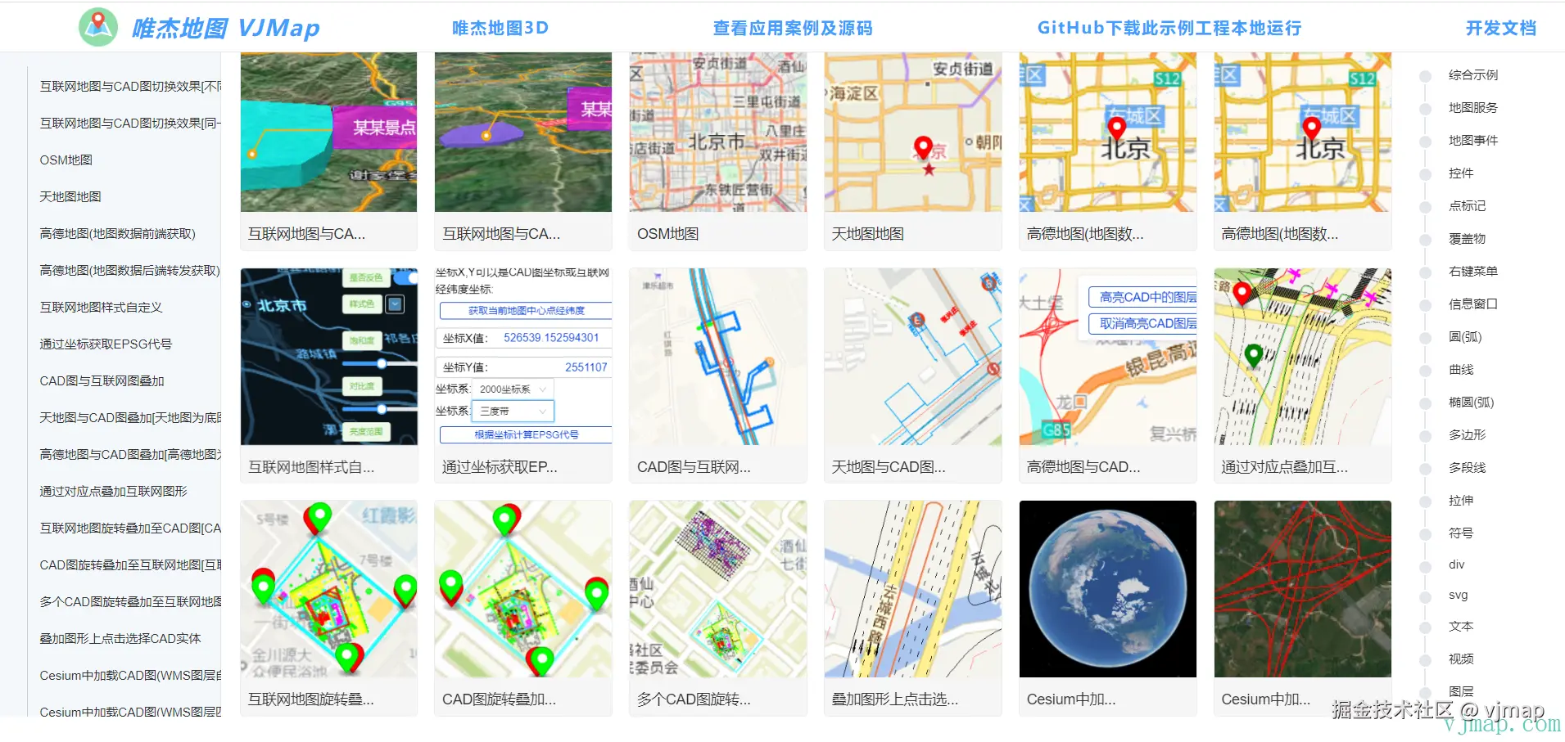Select the 点标记 anchor dot icon
Image resolution: width=1565 pixels, height=742 pixels.
tap(1425, 206)
